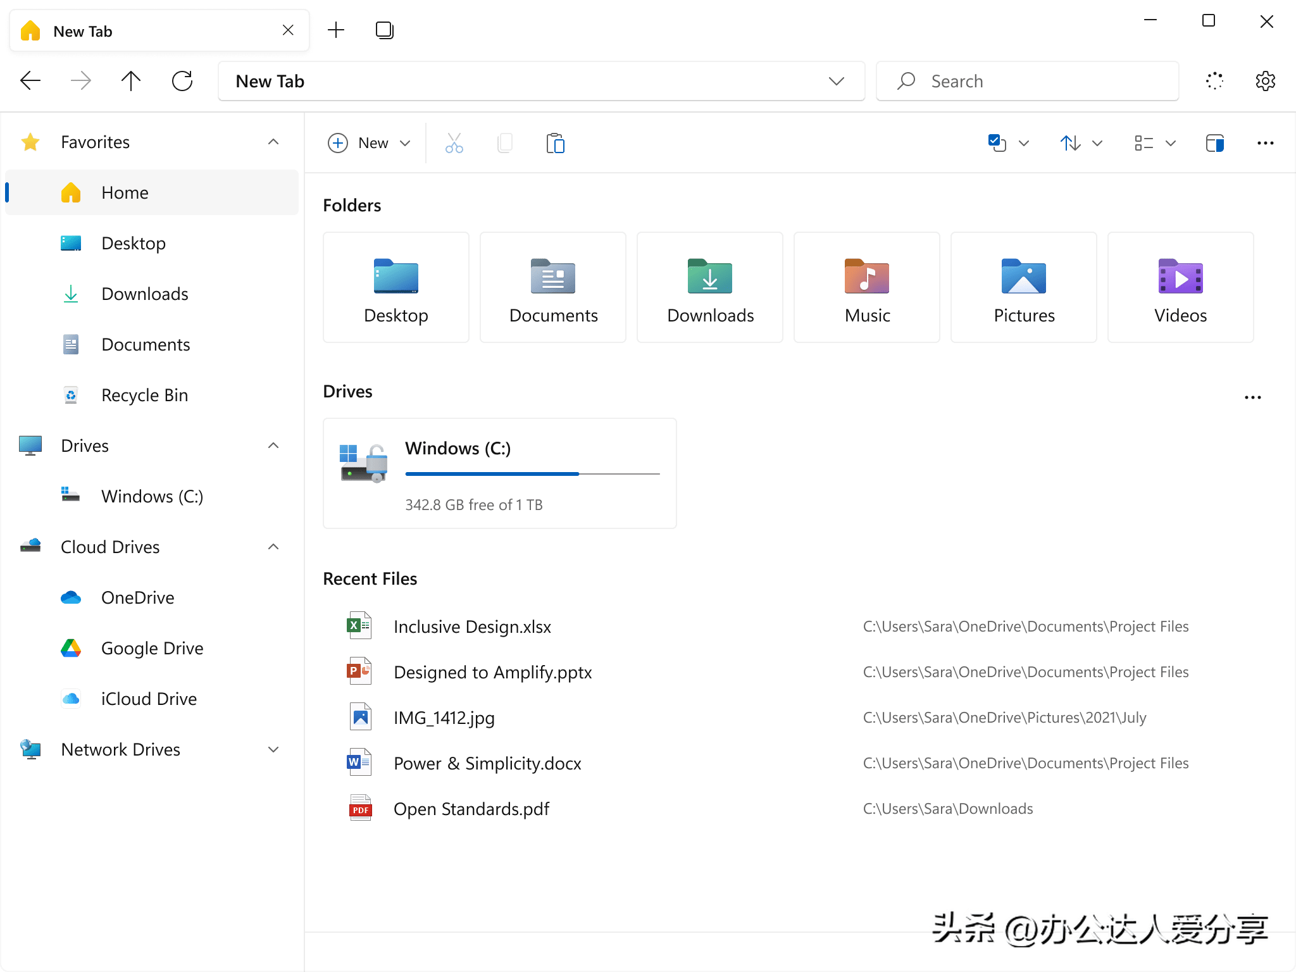The height and width of the screenshot is (972, 1296).
Task: Expand the Network Drives section
Action: point(273,749)
